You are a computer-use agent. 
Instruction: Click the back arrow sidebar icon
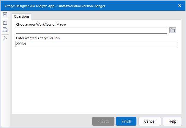click(x=5, y=14)
